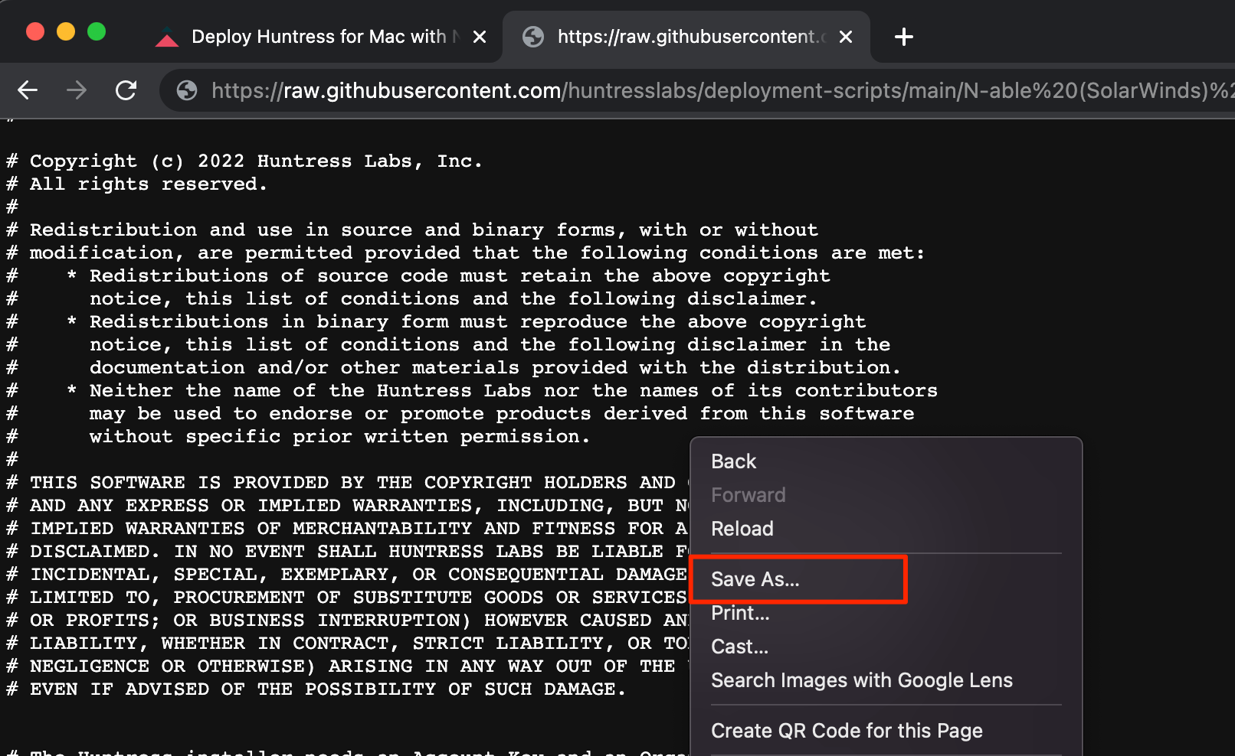Click the green fullscreen window button

tap(97, 31)
